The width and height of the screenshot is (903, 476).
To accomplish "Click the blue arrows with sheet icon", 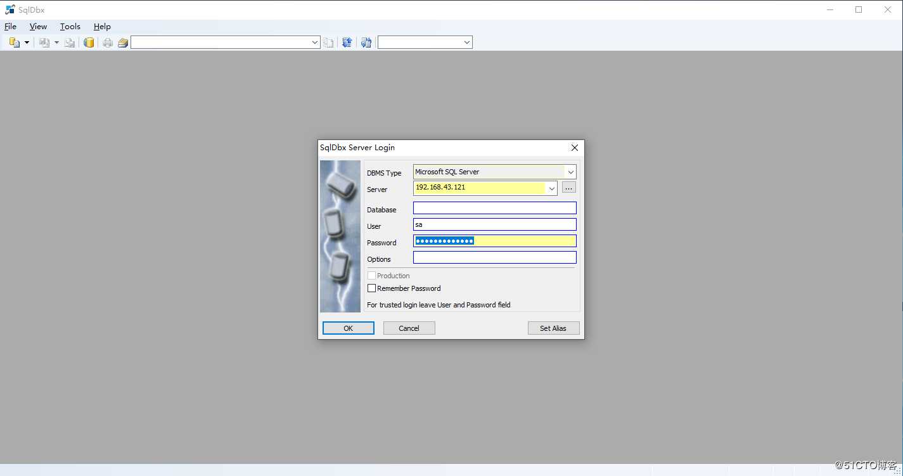I will coord(366,42).
